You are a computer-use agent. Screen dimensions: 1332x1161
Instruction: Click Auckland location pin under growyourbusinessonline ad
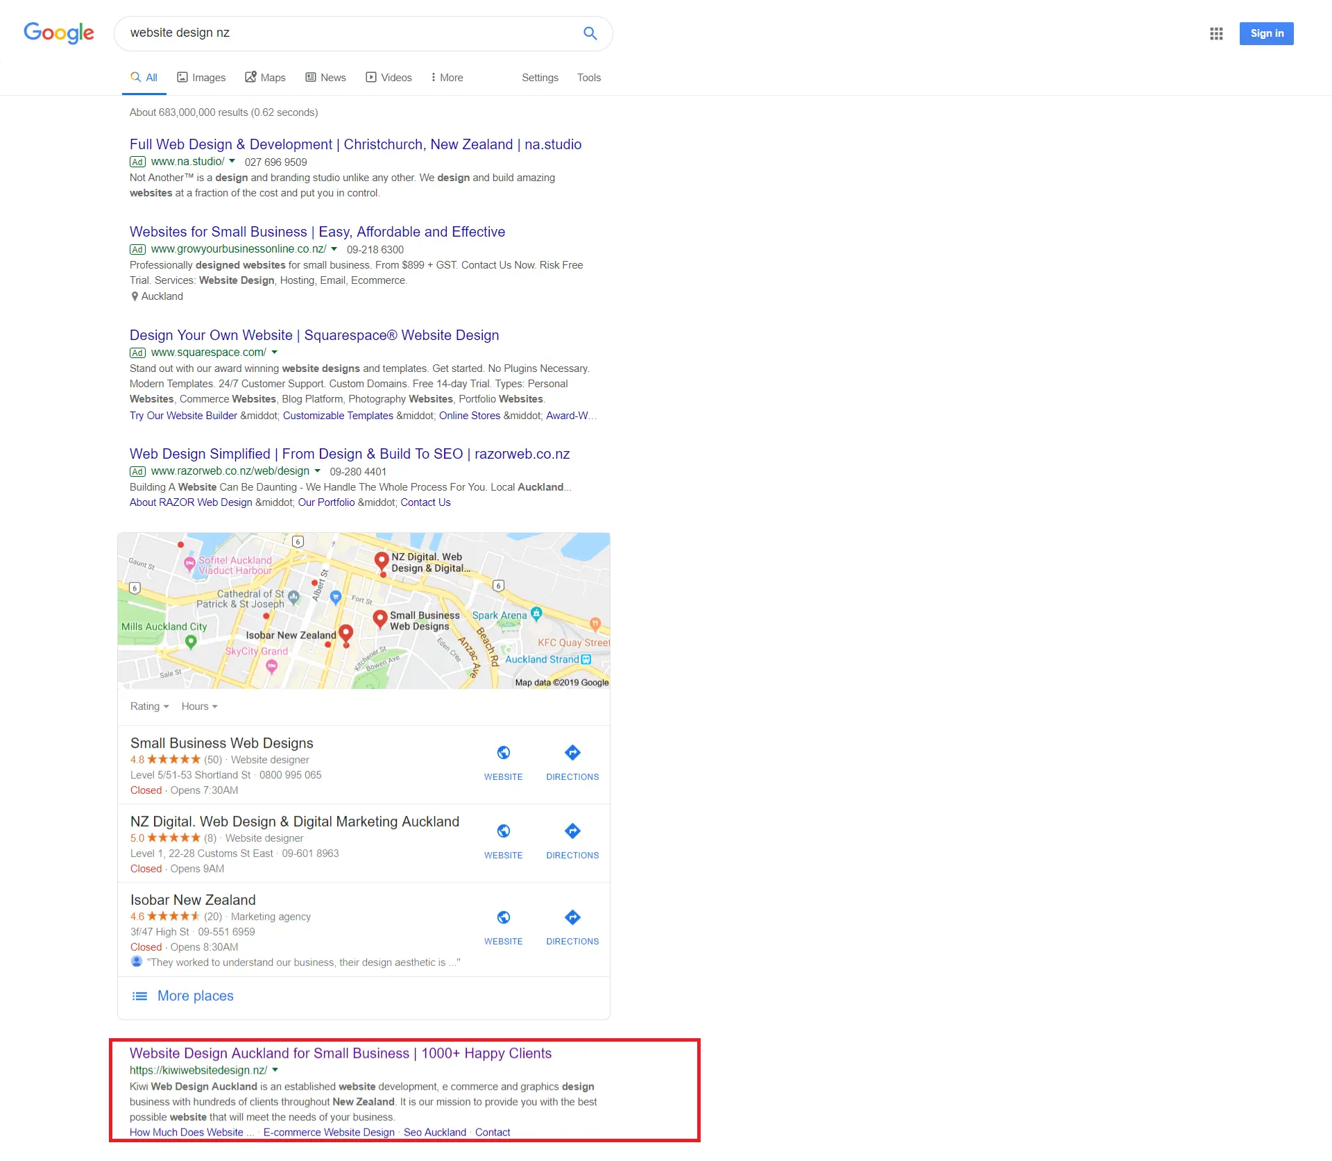point(135,296)
